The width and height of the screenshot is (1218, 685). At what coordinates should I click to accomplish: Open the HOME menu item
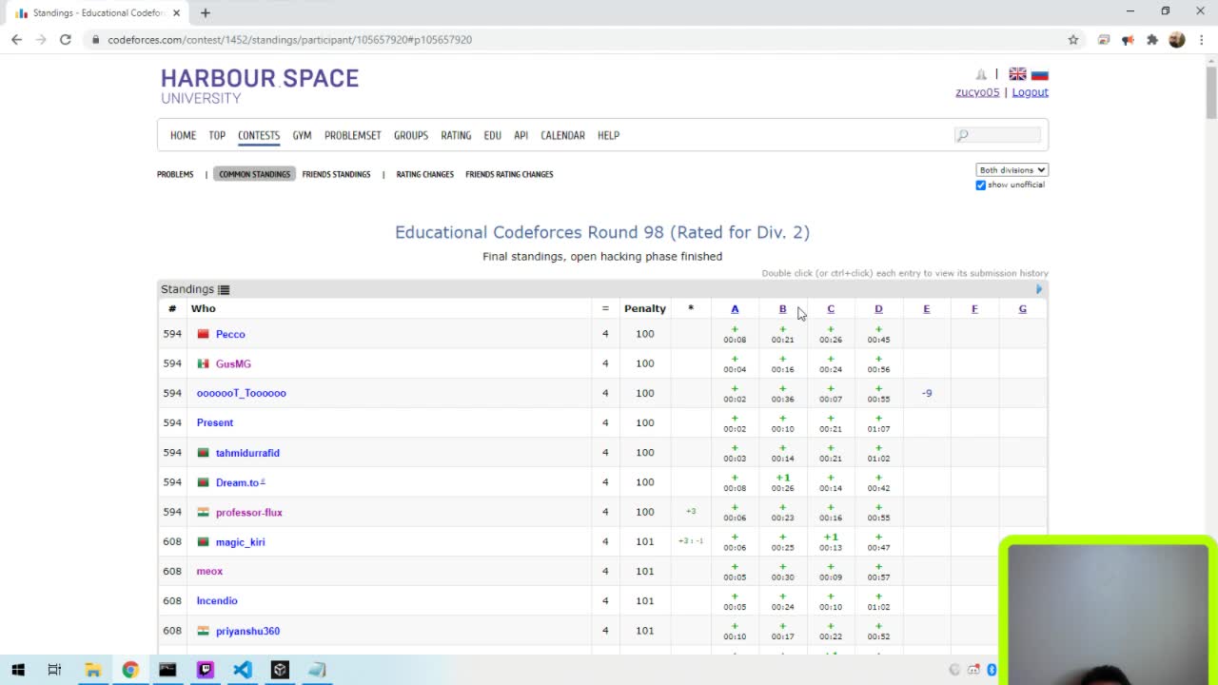183,135
